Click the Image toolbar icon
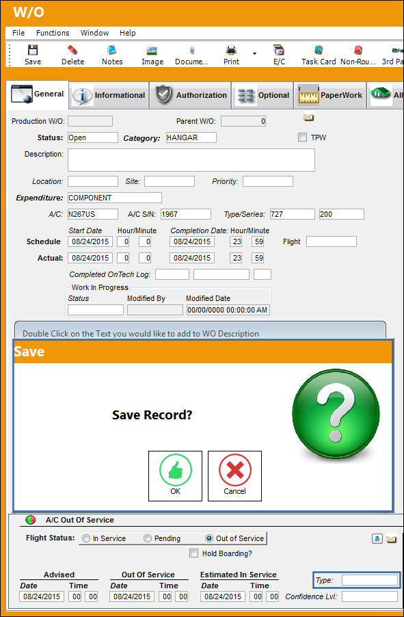The width and height of the screenshot is (404, 617). pyautogui.click(x=152, y=51)
